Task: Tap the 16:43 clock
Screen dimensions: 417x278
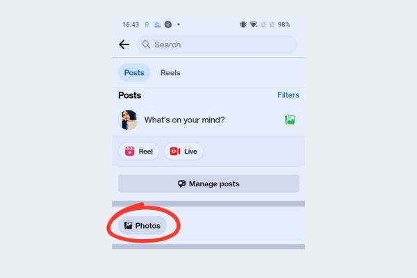Action: point(131,25)
